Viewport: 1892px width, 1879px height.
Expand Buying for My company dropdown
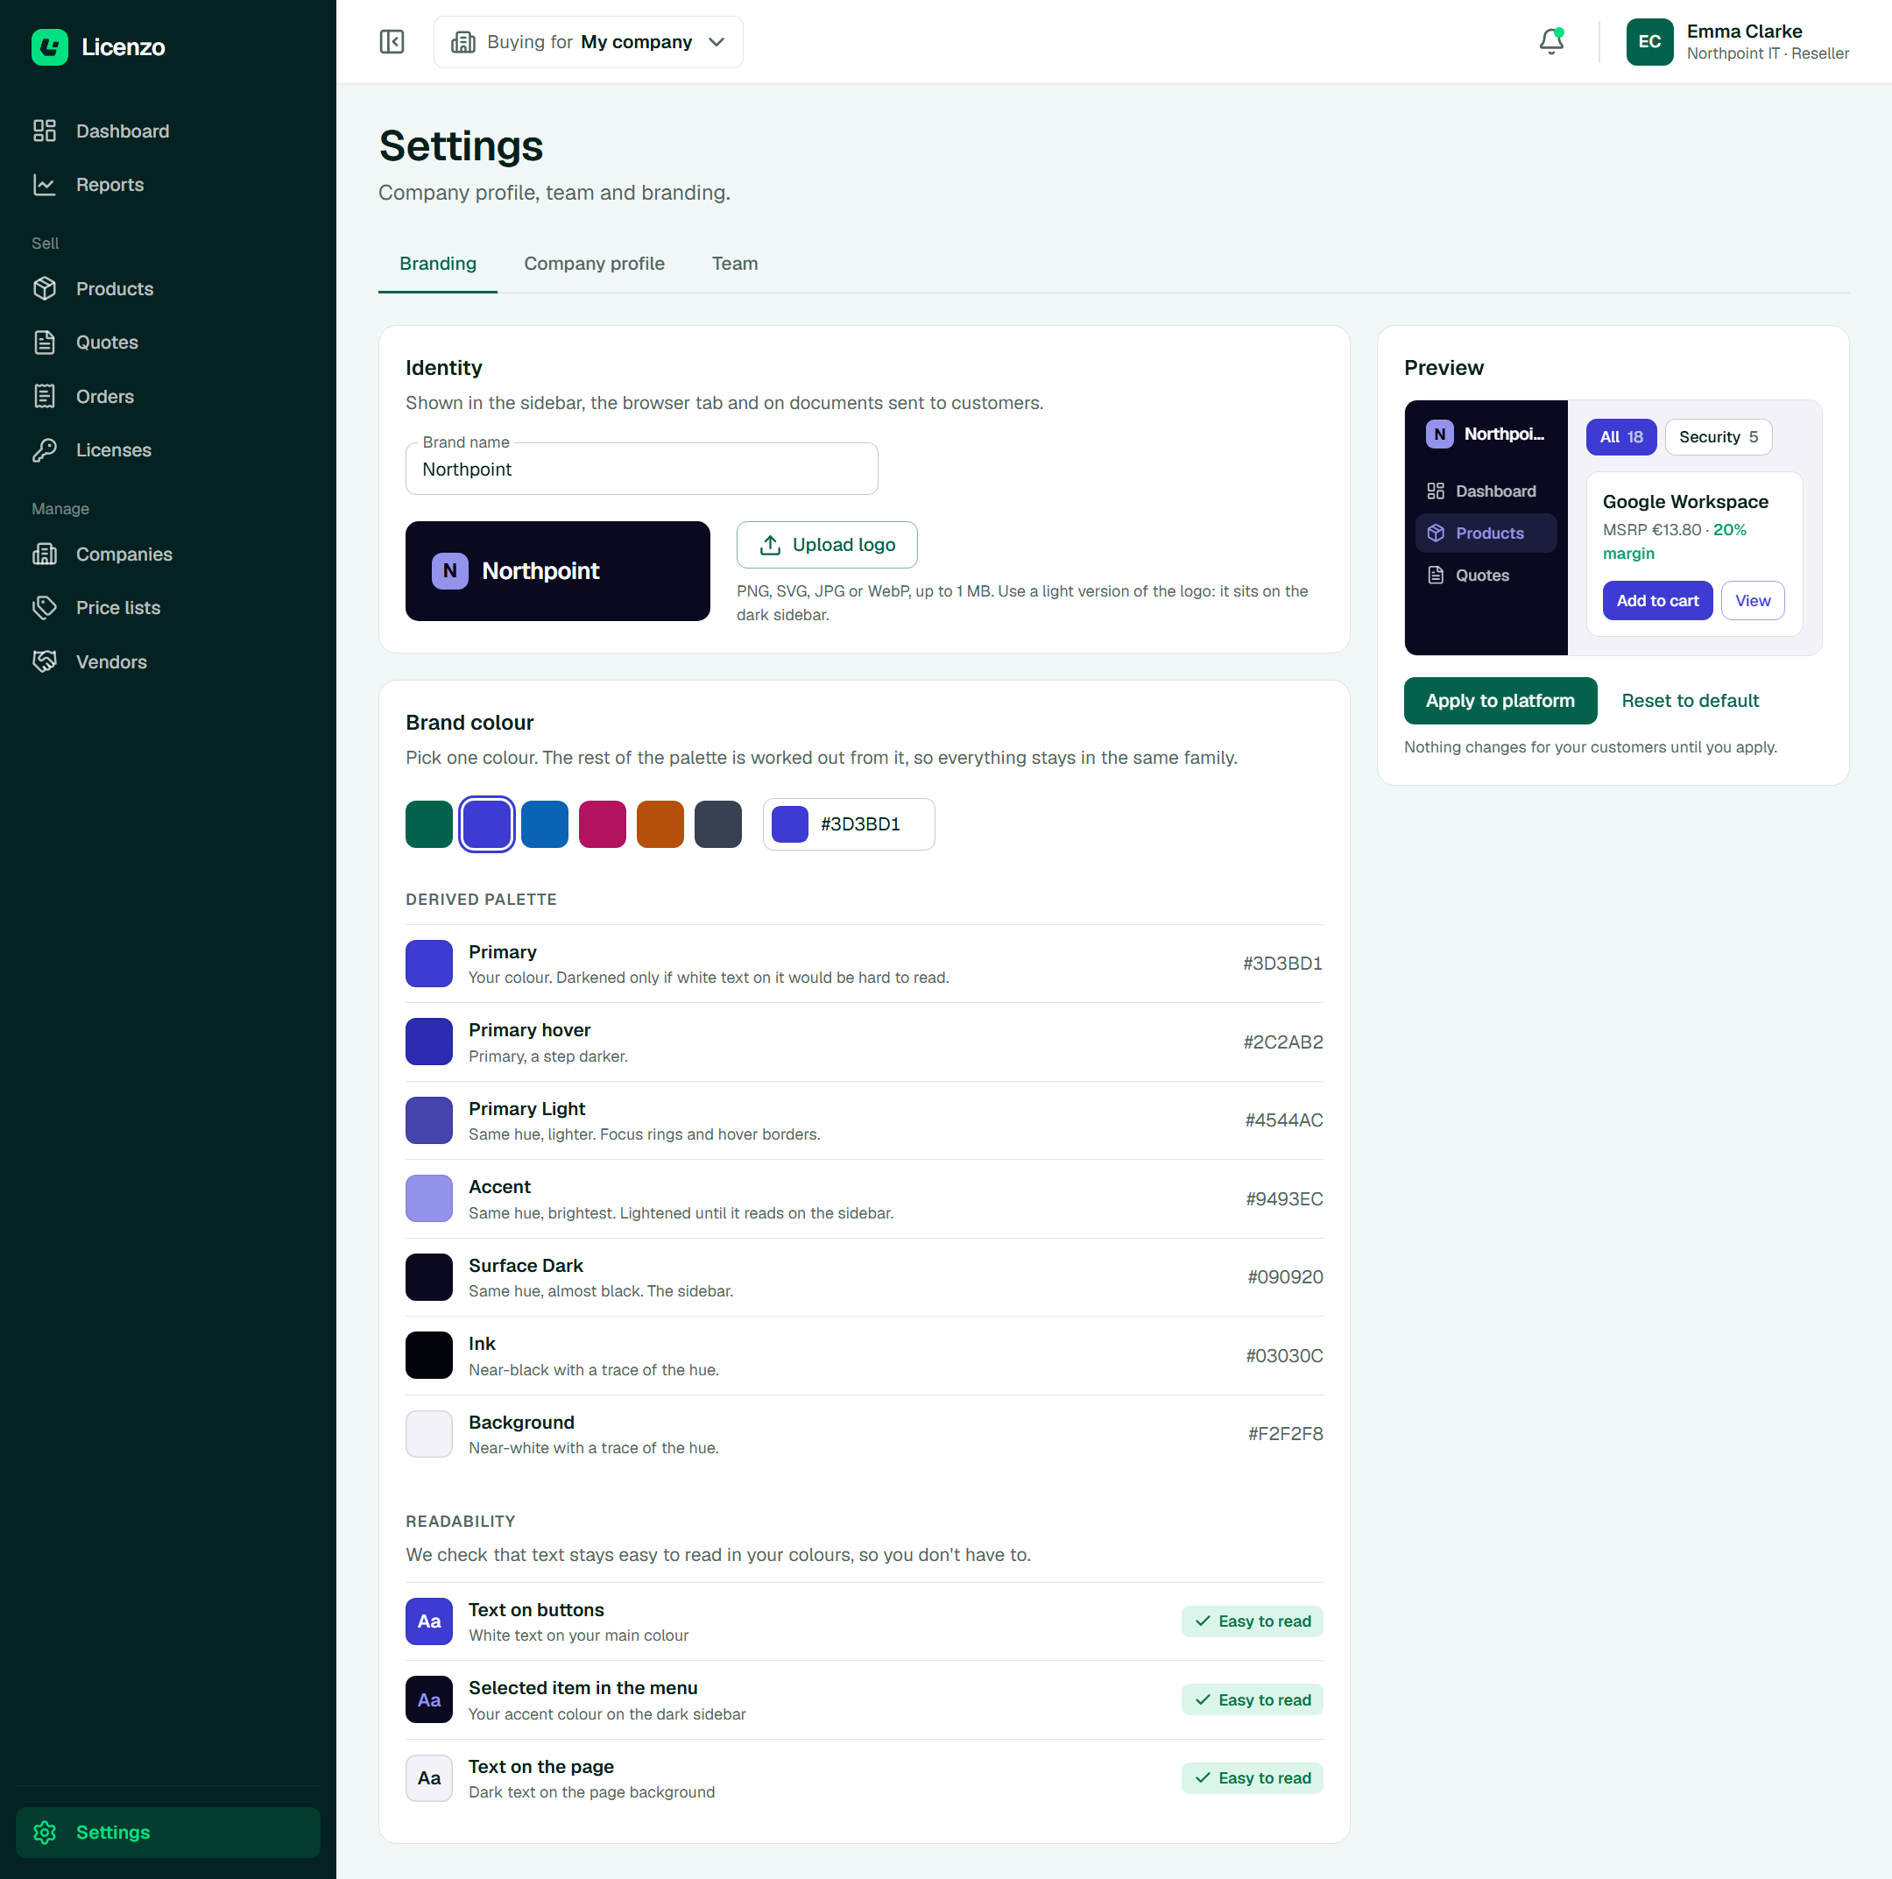[588, 42]
